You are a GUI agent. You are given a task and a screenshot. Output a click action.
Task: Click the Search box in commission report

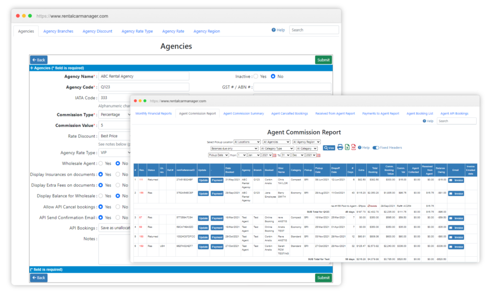coord(456,121)
